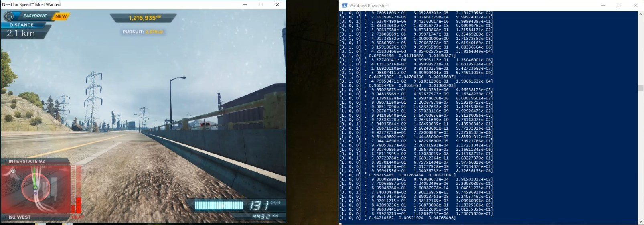Click the EasyDrive d-pad icon in game HUD
Image resolution: width=644 pixels, height=225 pixels.
tap(9, 16)
